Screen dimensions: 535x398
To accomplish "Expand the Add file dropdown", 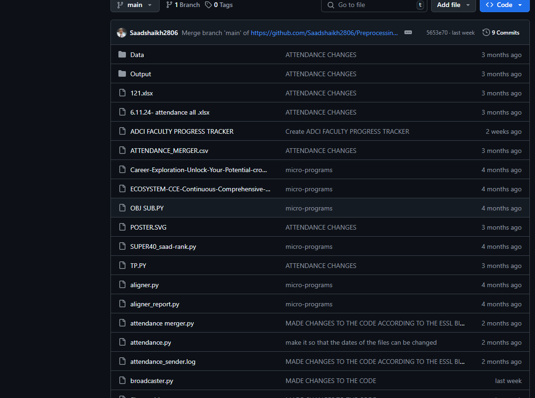I will click(x=453, y=5).
